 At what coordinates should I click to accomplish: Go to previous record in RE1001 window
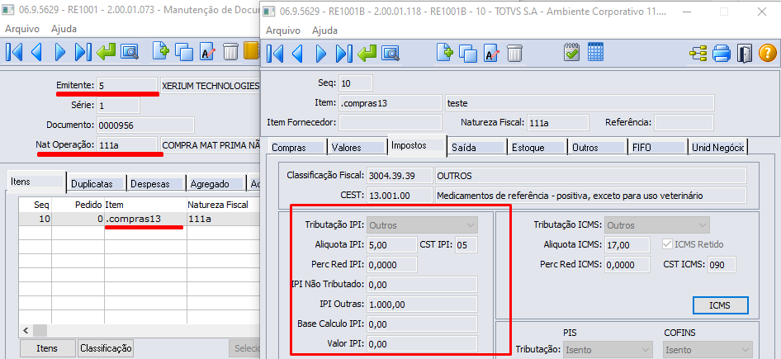pos(36,52)
